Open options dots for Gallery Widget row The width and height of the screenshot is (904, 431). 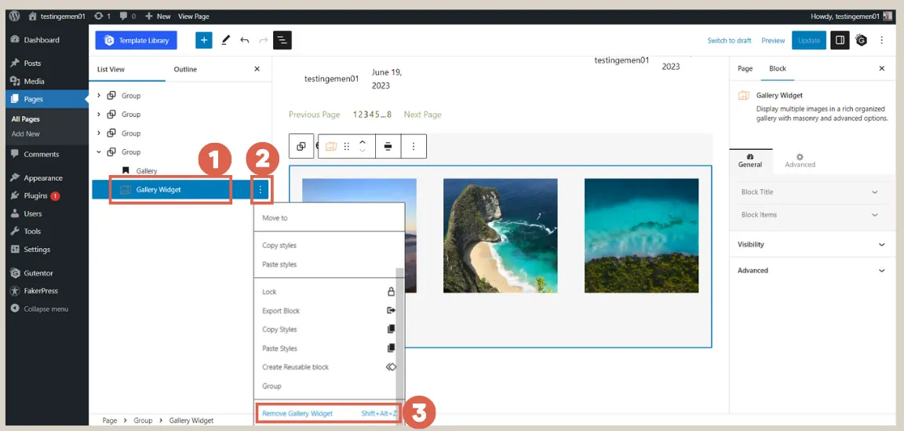point(261,189)
